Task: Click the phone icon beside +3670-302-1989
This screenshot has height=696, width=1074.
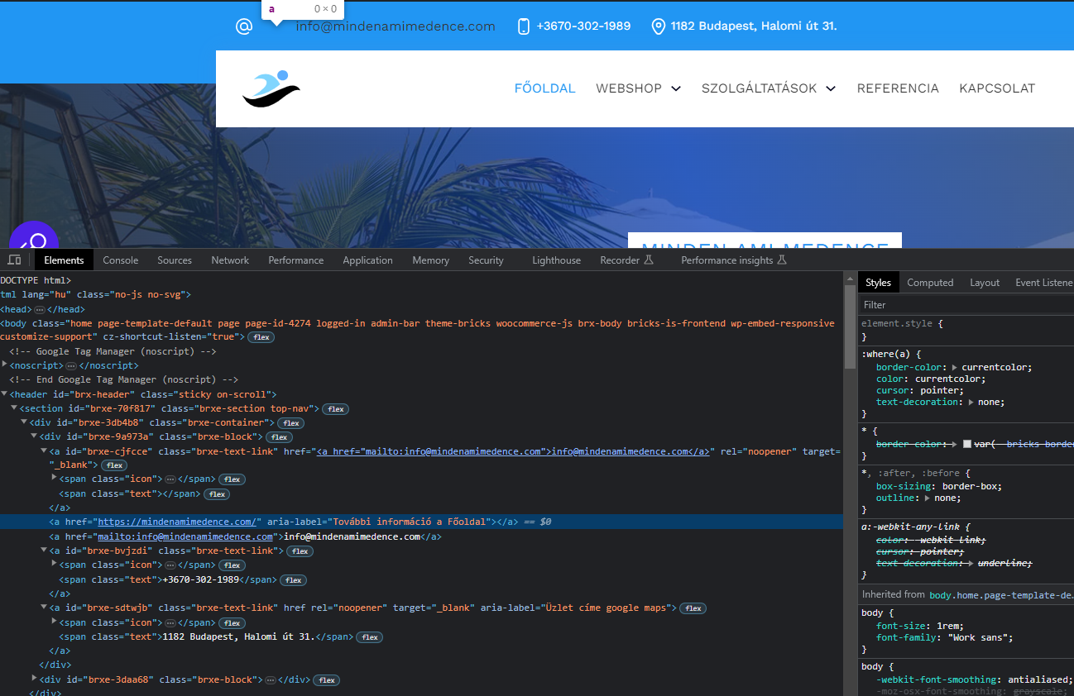Action: [x=523, y=26]
